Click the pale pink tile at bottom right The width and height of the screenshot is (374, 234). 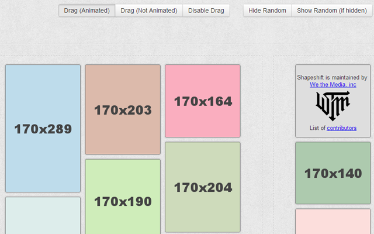(x=333, y=222)
